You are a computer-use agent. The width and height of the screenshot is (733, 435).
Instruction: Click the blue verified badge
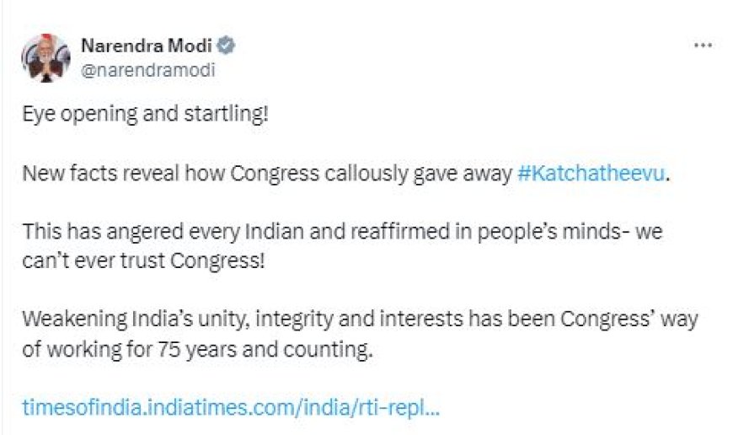227,46
